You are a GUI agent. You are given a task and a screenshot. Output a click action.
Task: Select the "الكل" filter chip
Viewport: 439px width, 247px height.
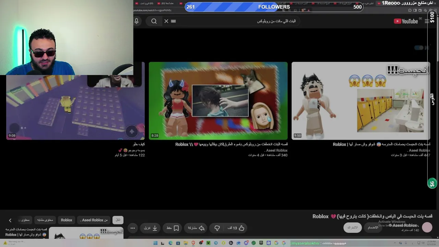118,220
